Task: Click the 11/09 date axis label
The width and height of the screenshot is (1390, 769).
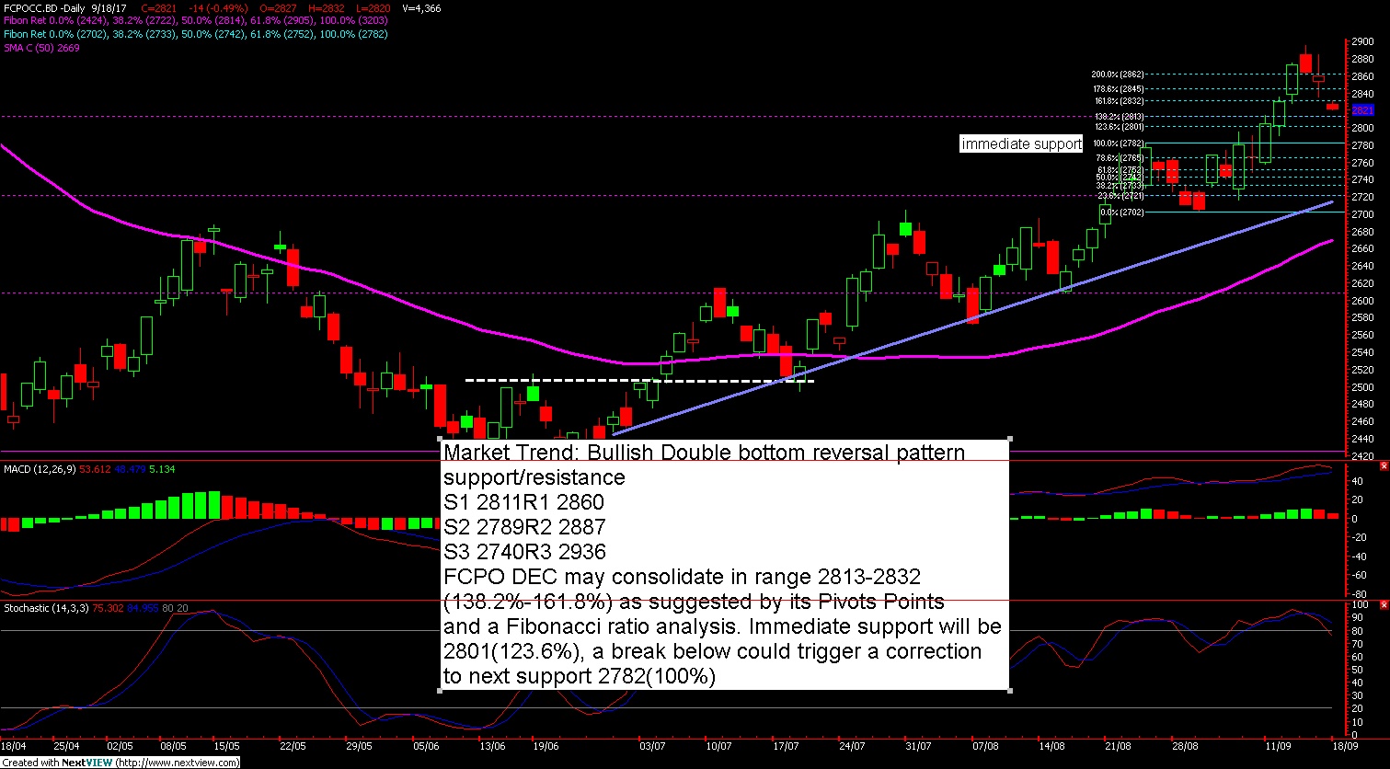Action: coord(1277,746)
